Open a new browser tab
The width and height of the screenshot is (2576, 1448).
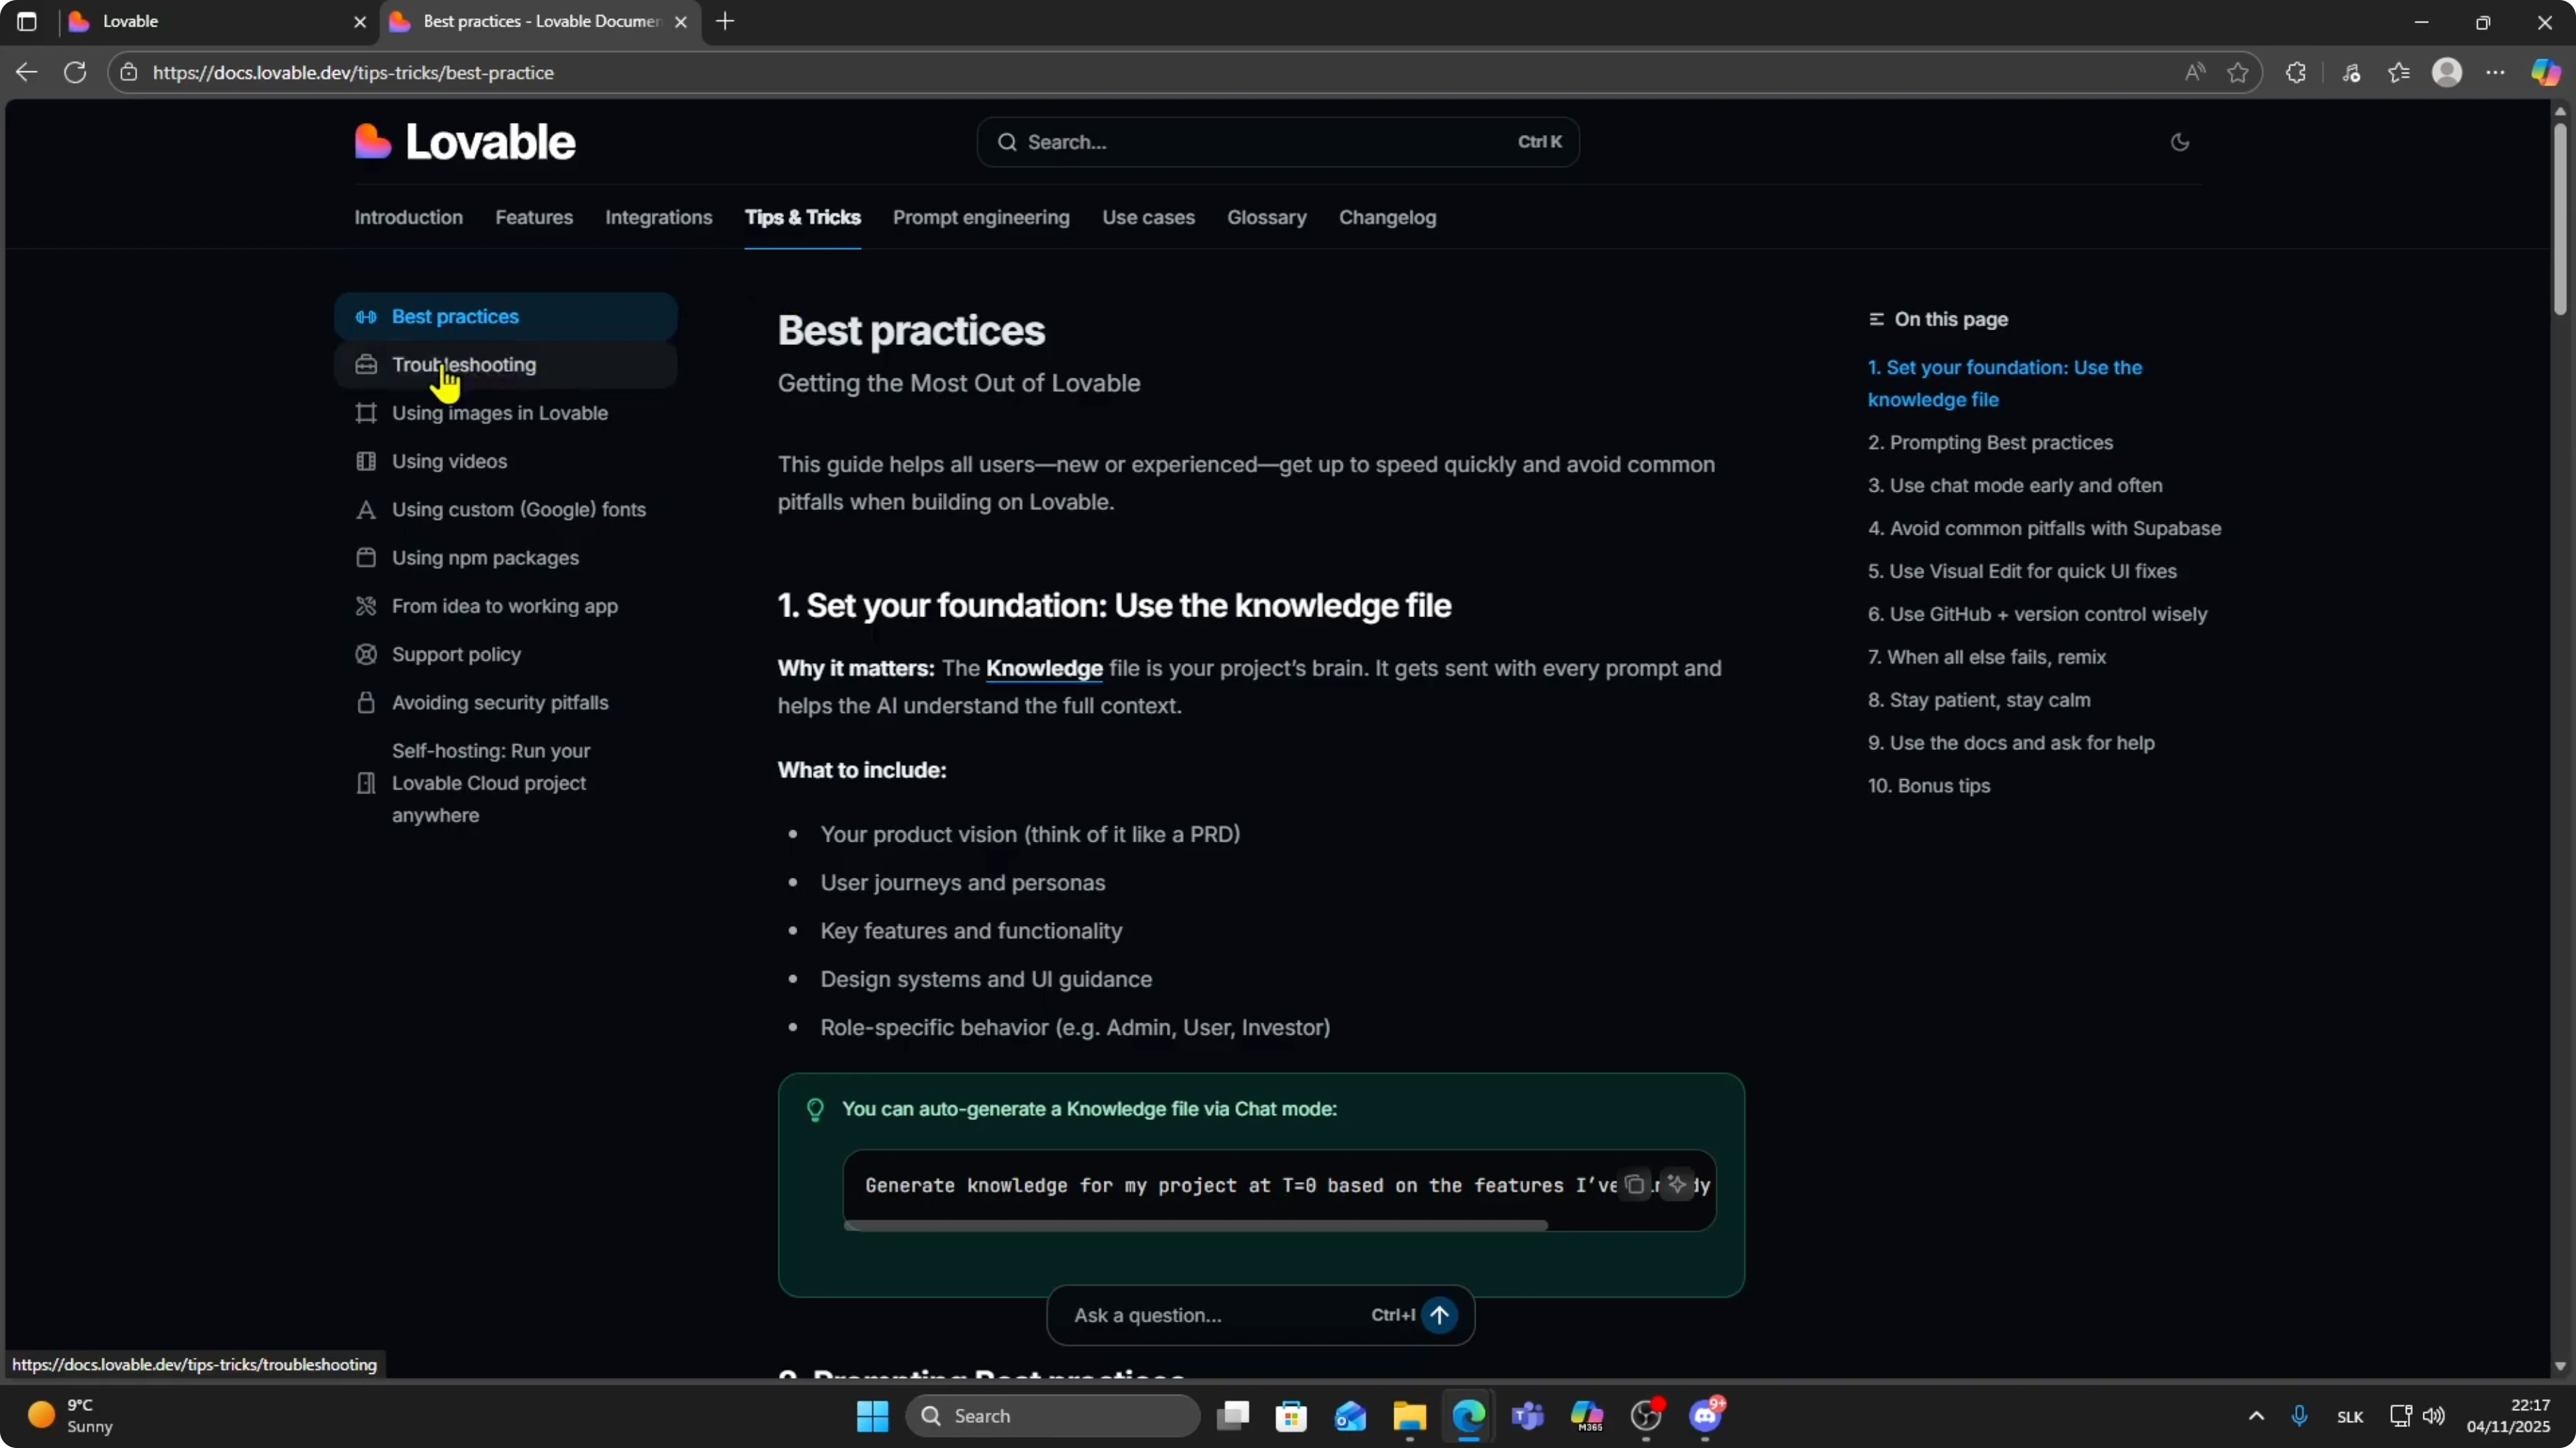(725, 21)
